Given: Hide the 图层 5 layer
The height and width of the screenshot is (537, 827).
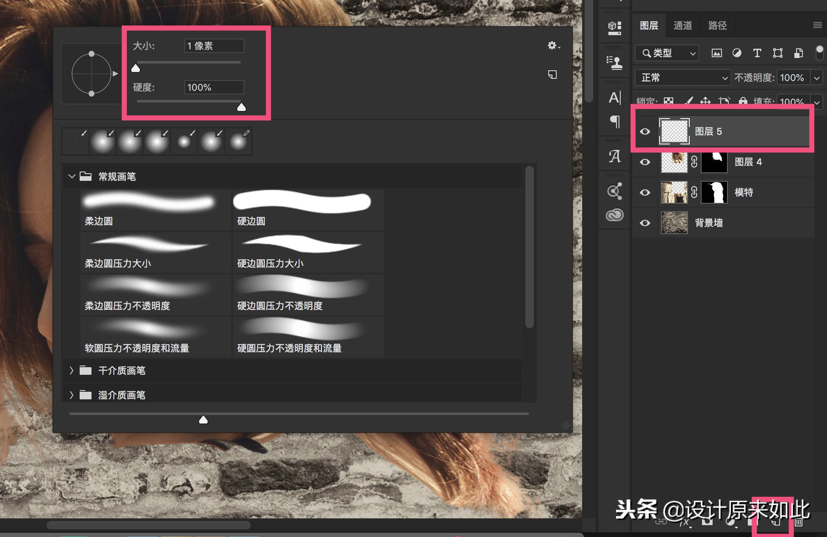Looking at the screenshot, I should click(645, 132).
